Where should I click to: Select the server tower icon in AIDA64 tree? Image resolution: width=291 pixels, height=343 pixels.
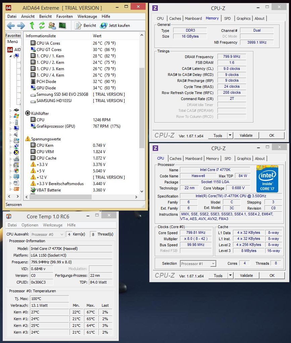[x=16, y=122]
